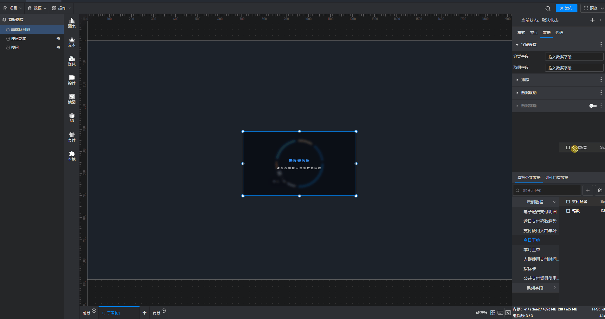Screen dimensions: 605x319
Task: Expand the 排序 section
Action: pos(525,80)
